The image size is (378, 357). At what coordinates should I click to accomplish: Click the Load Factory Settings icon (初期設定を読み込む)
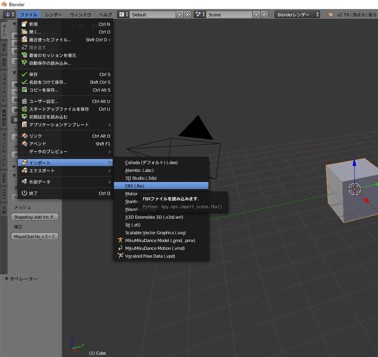click(24, 116)
